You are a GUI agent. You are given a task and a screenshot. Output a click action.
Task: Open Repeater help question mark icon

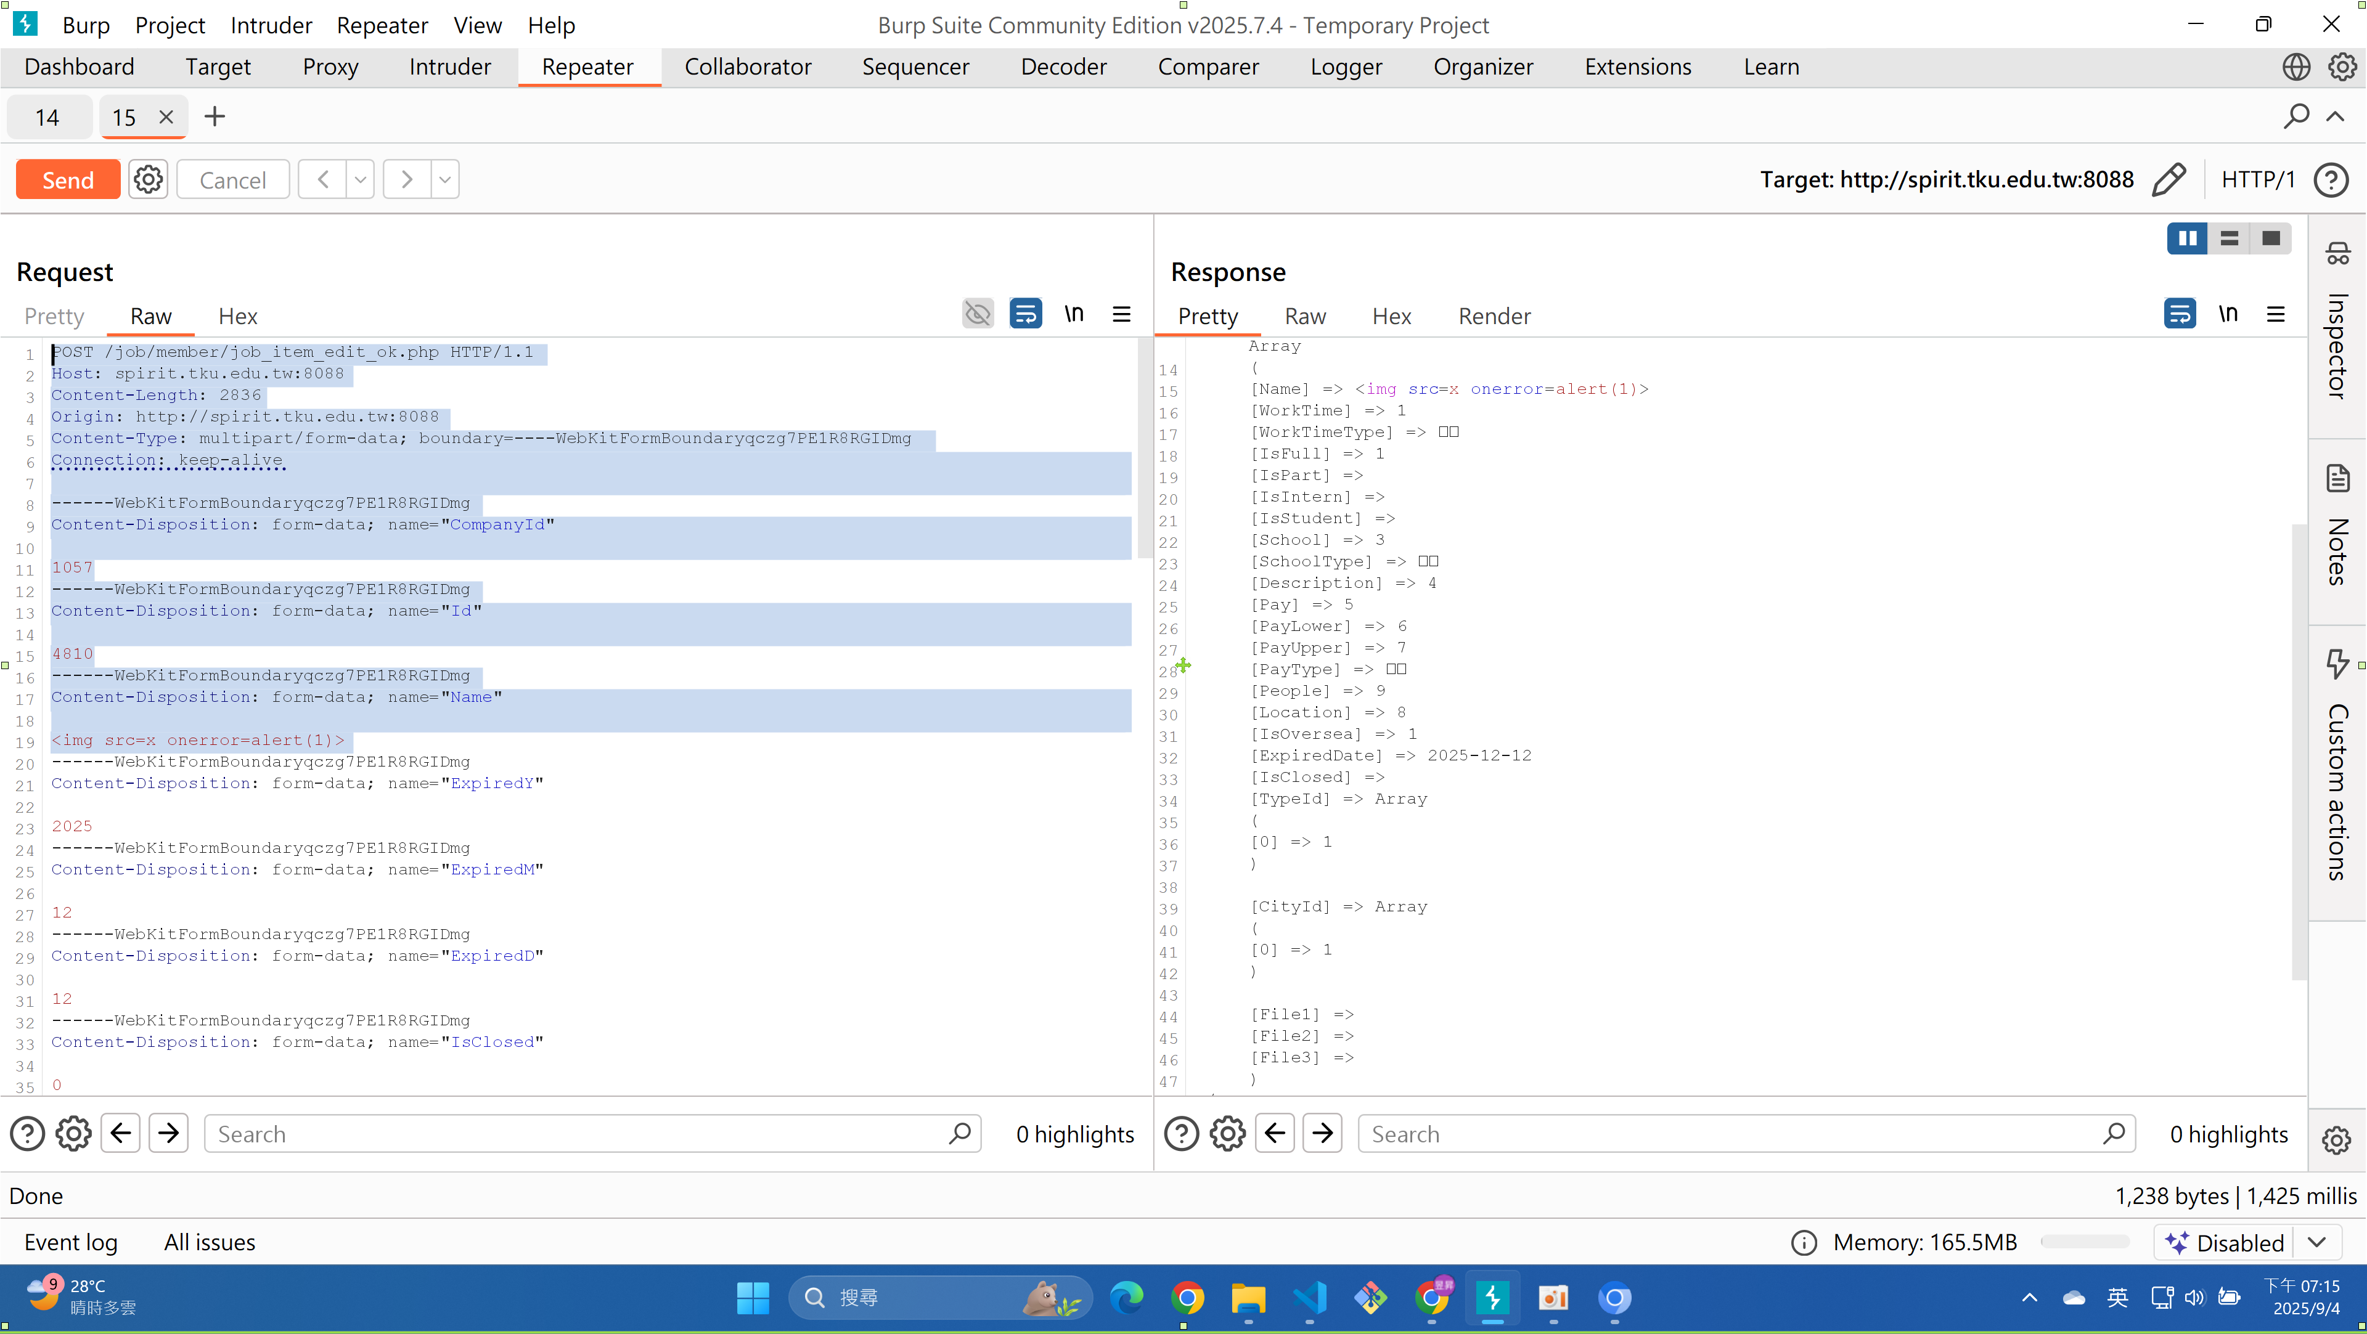coord(2331,179)
